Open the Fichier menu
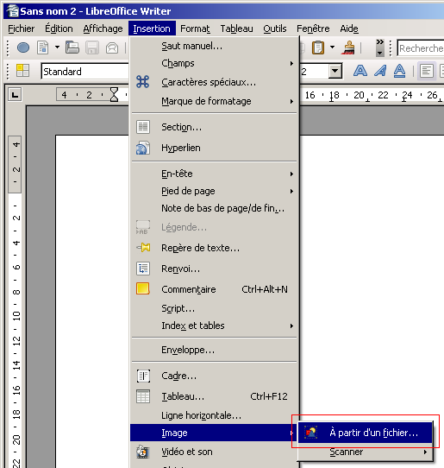This screenshot has width=444, height=468. [22, 28]
